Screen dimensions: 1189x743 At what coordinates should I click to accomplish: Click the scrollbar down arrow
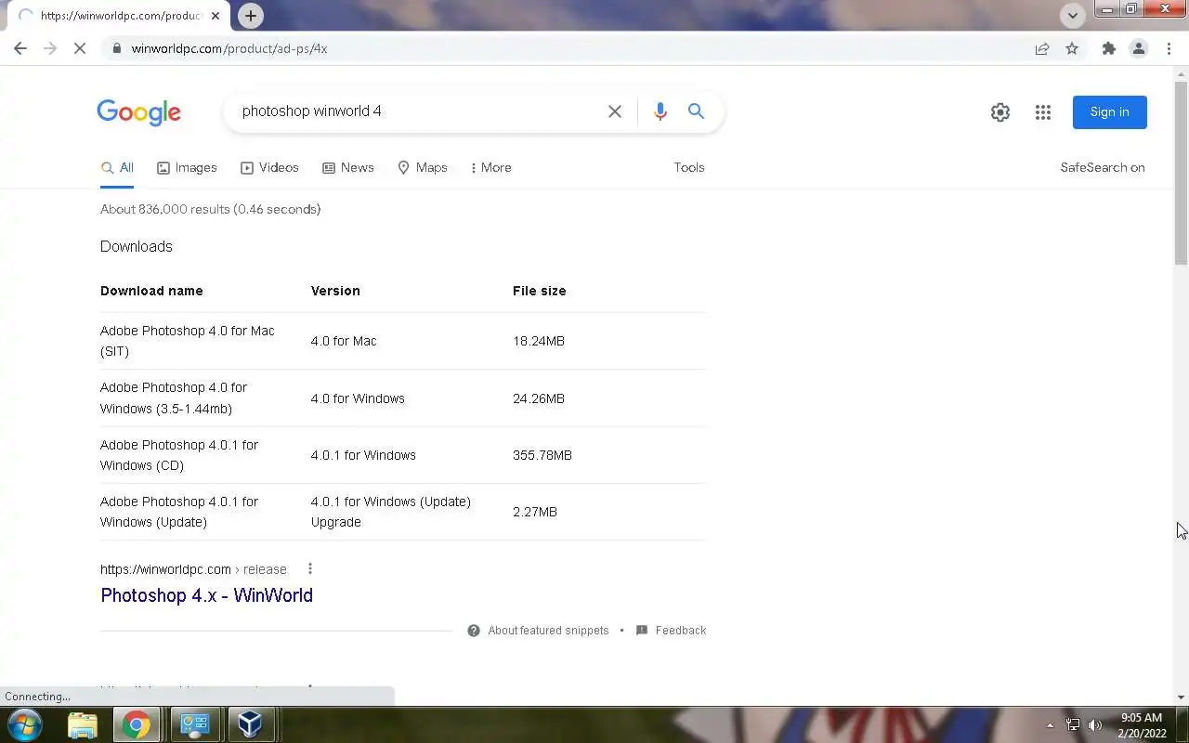pyautogui.click(x=1181, y=697)
